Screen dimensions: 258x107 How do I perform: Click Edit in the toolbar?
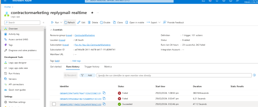pyautogui.click(x=81, y=23)
